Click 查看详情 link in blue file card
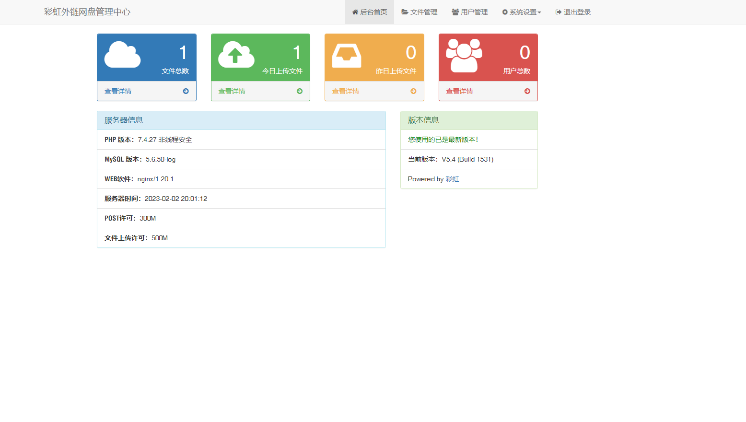Screen dimensions: 746x422 click(118, 91)
